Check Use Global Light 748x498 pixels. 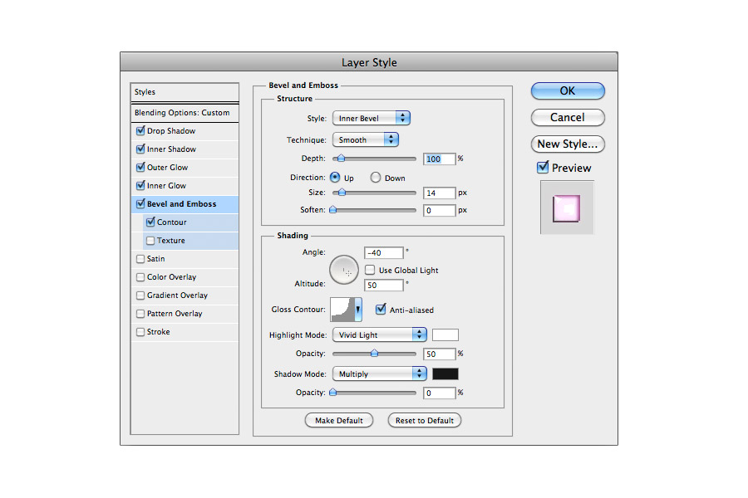370,270
